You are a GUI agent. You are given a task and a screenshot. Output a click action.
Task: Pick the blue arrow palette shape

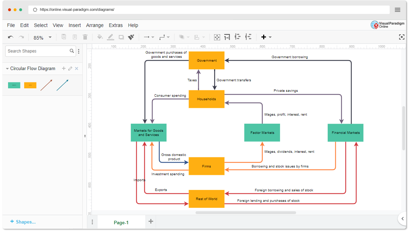[62, 85]
